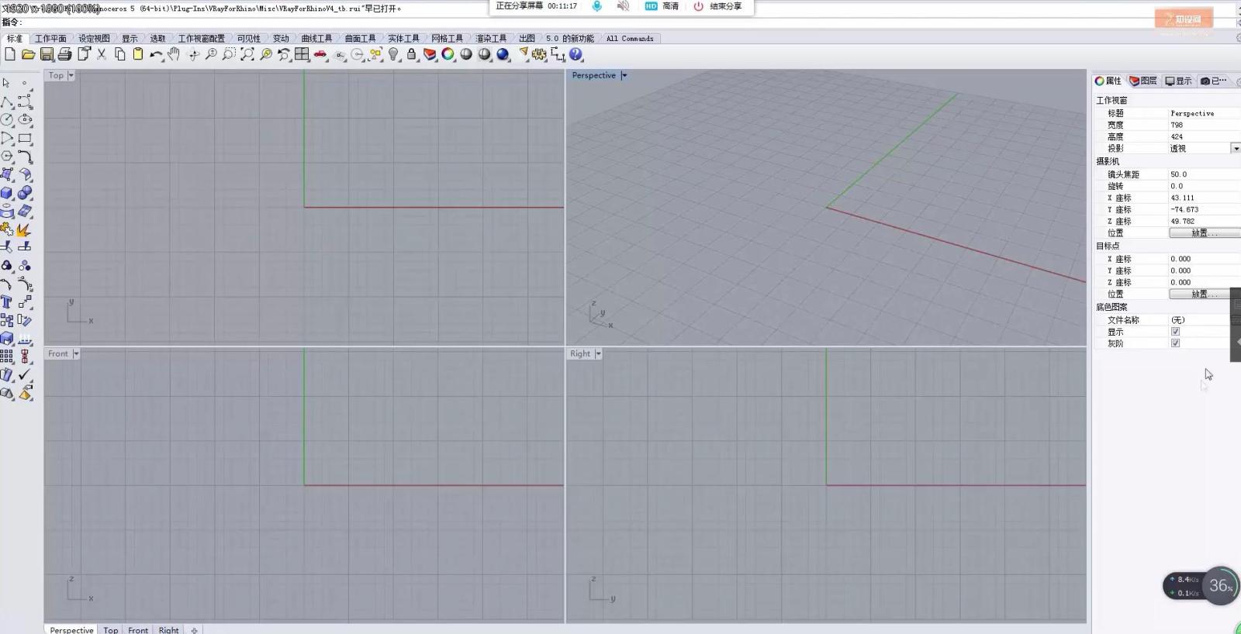Click the light bulb icon

coord(393,54)
